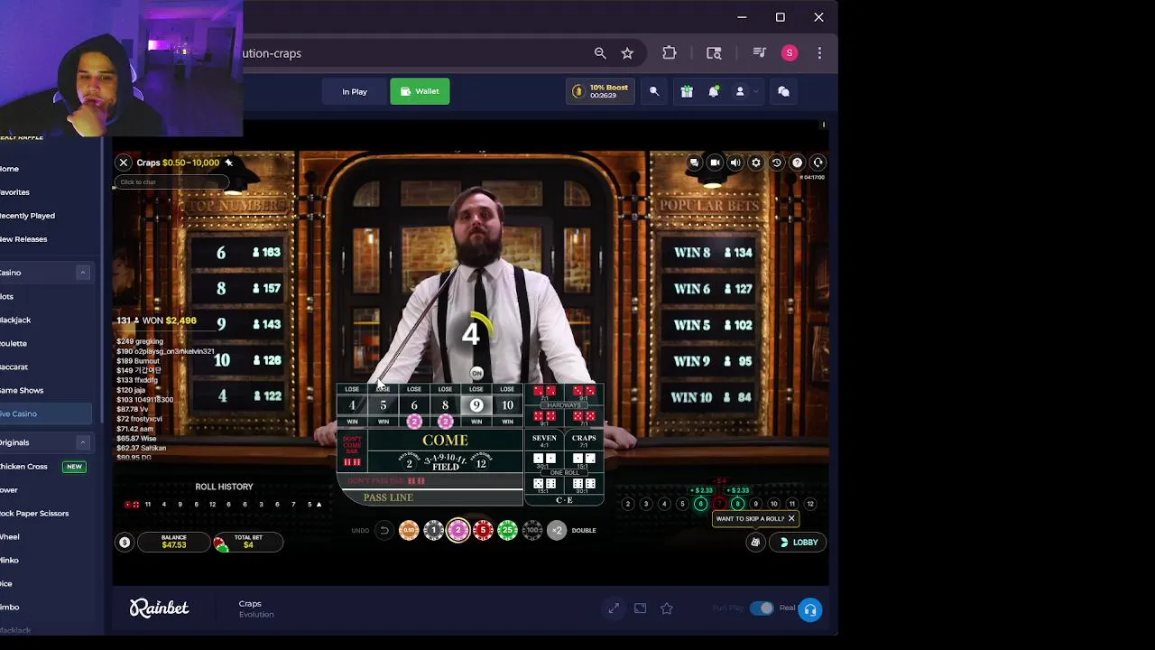Place a bet on number 10
Viewport: 1155px width, 650px height.
pyautogui.click(x=507, y=405)
